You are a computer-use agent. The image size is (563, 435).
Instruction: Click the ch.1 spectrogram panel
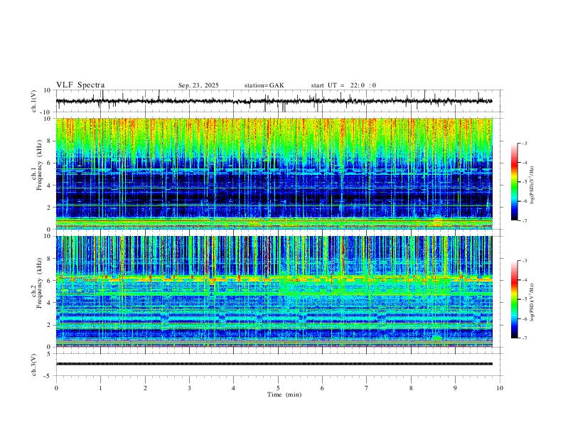coord(274,173)
